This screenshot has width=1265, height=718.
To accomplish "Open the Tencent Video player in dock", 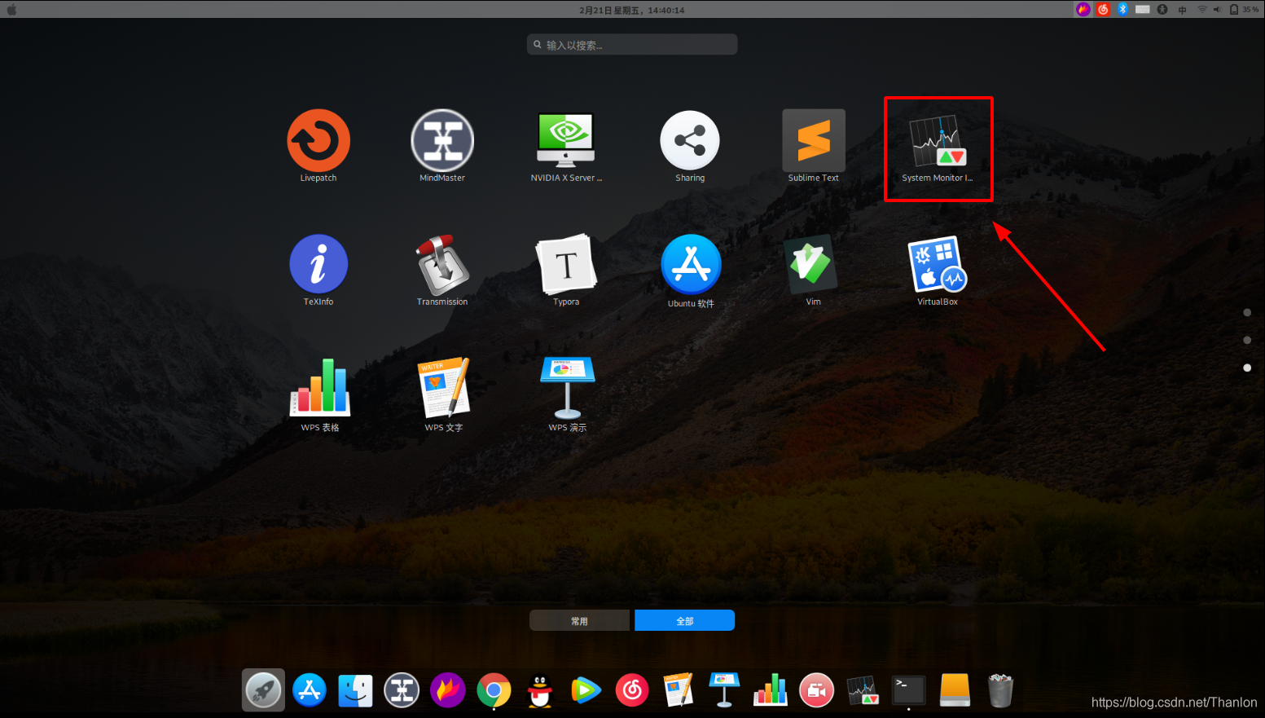I will click(x=586, y=691).
